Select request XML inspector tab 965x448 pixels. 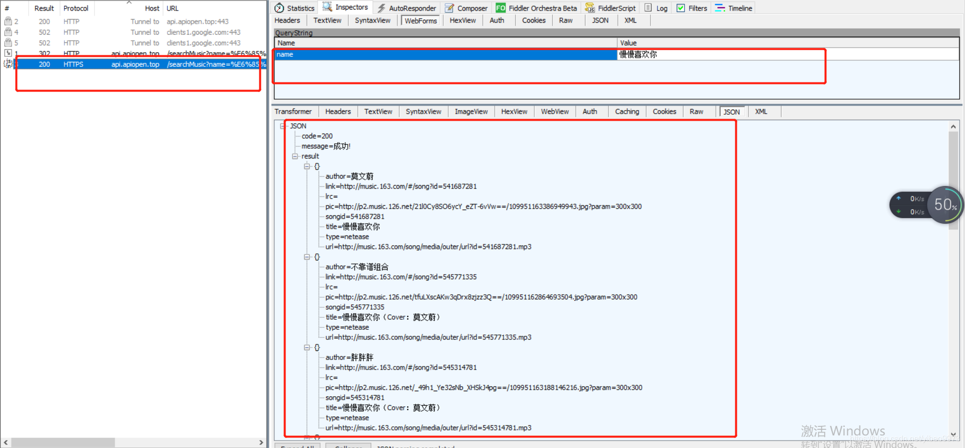pyautogui.click(x=630, y=20)
